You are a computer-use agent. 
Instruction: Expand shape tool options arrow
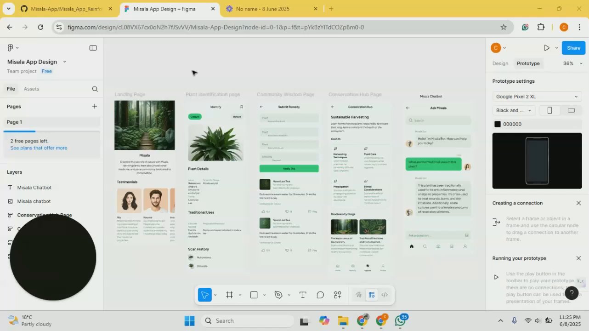pyautogui.click(x=264, y=295)
